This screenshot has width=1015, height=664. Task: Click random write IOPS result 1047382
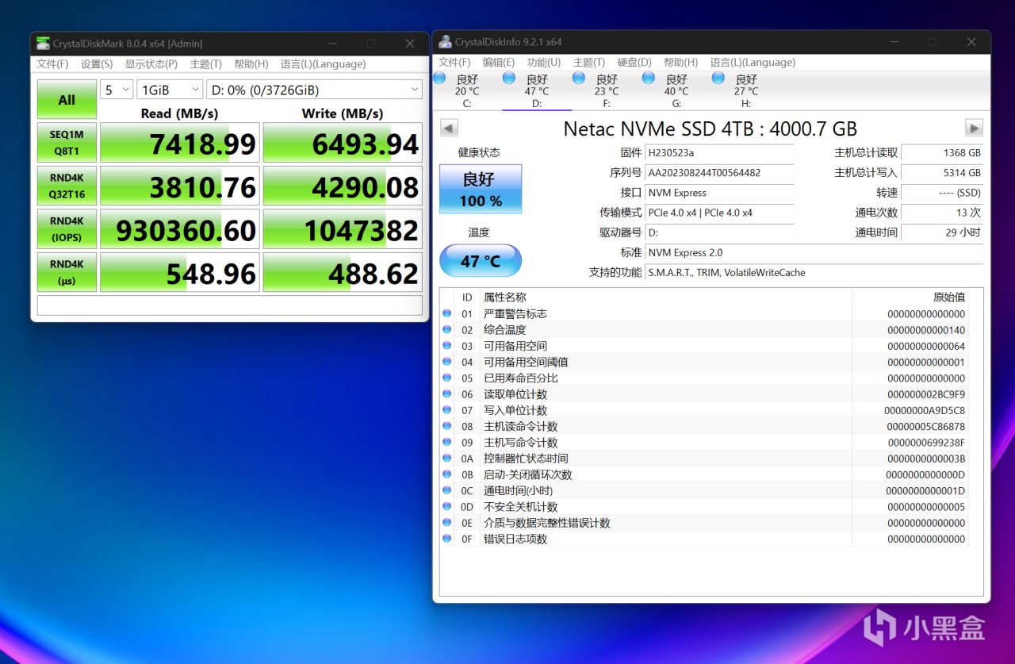[343, 229]
